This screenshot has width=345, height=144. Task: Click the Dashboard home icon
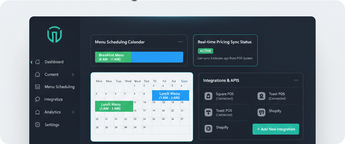pos(38,62)
